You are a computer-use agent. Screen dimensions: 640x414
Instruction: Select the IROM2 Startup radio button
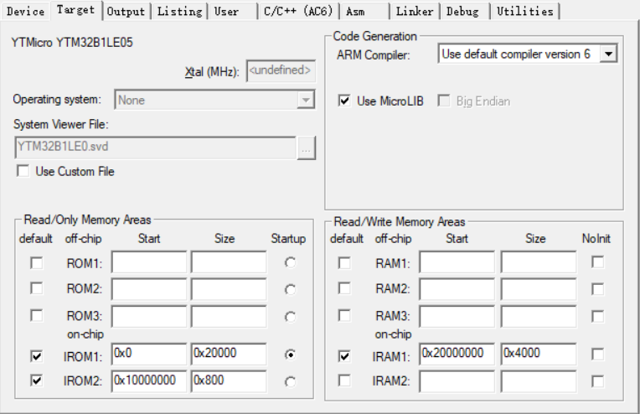pos(290,381)
